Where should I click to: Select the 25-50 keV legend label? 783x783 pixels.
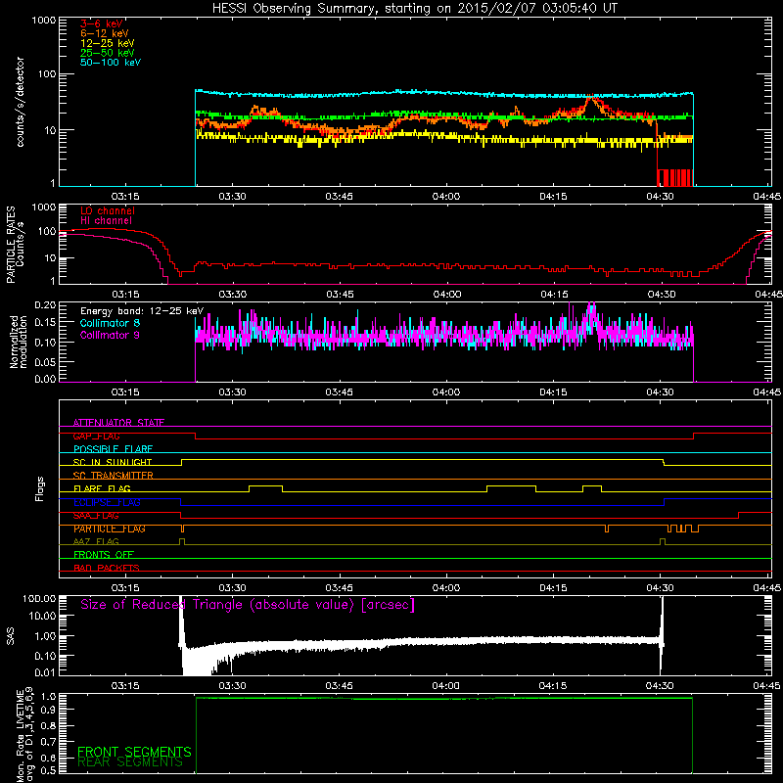point(108,53)
